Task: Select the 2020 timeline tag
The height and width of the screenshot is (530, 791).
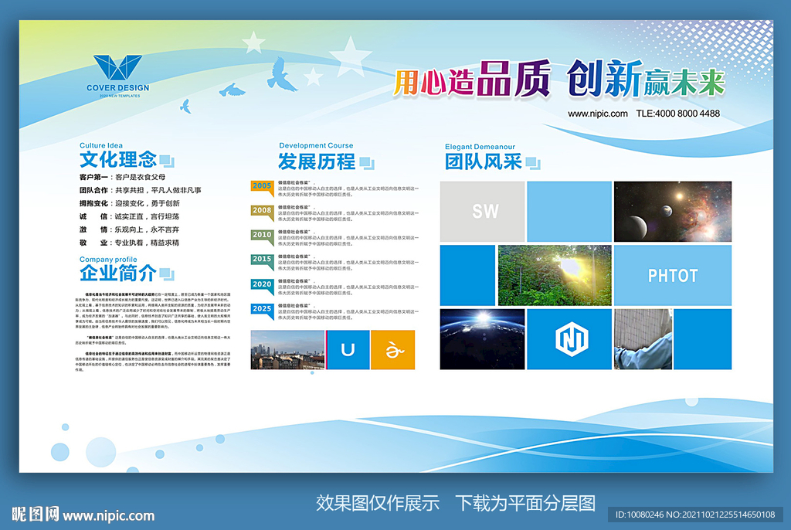Action: tap(263, 286)
